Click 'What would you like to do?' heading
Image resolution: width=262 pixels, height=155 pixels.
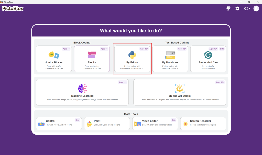click(131, 31)
